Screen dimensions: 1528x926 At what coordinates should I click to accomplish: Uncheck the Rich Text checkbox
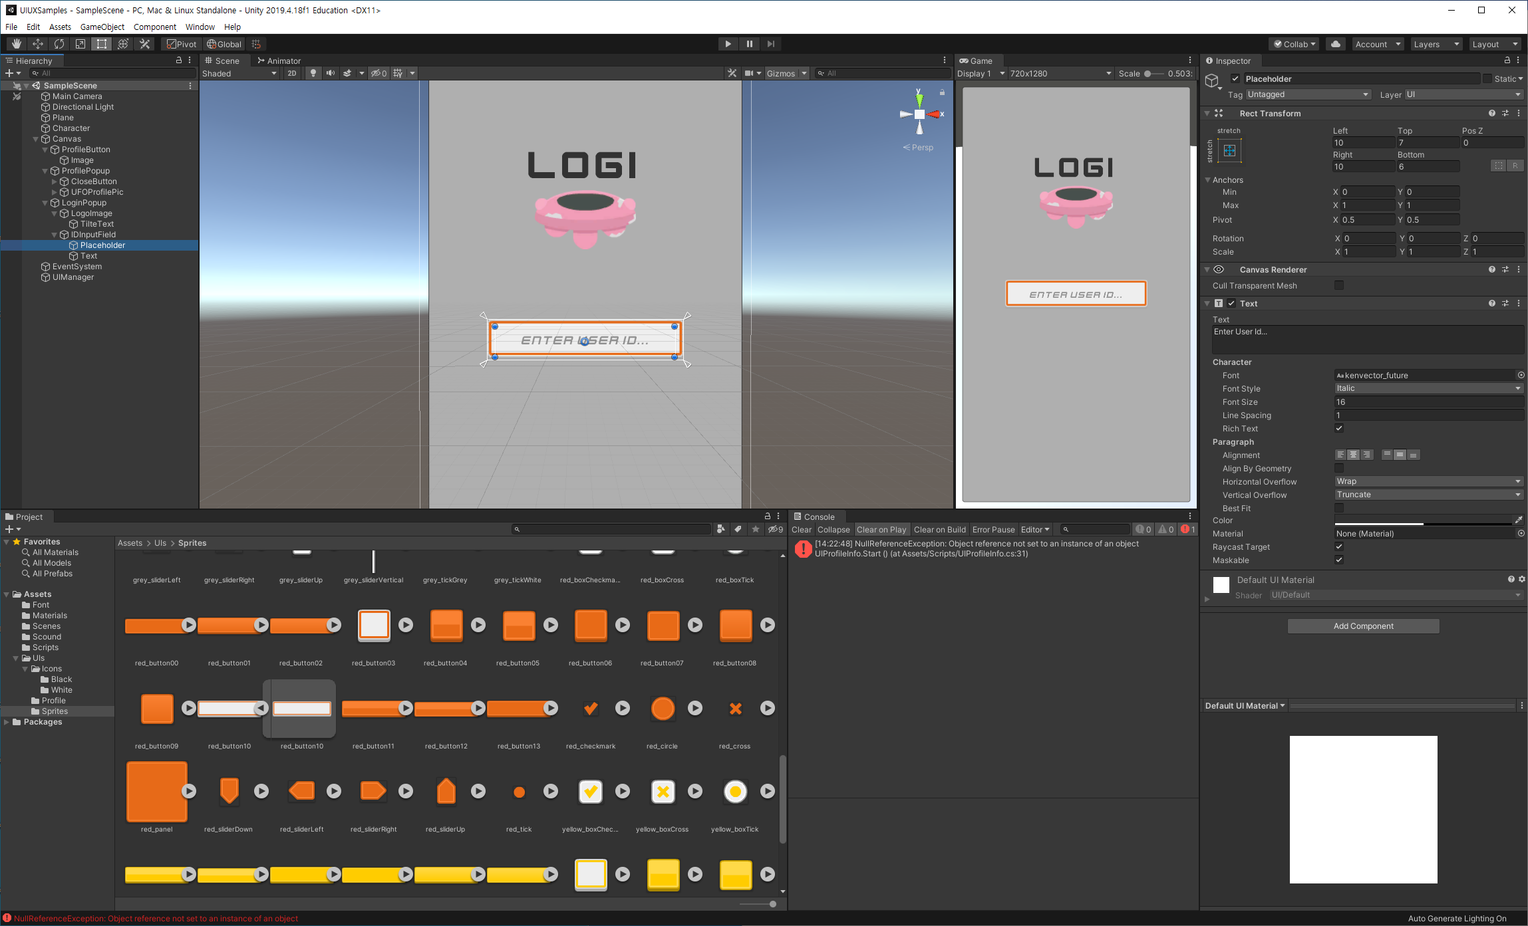(x=1339, y=428)
